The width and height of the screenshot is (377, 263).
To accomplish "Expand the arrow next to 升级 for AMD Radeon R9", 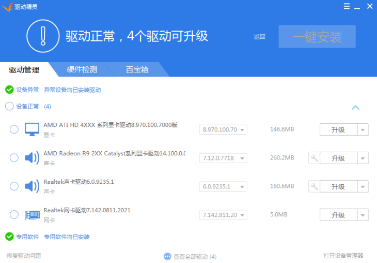I will click(363, 158).
